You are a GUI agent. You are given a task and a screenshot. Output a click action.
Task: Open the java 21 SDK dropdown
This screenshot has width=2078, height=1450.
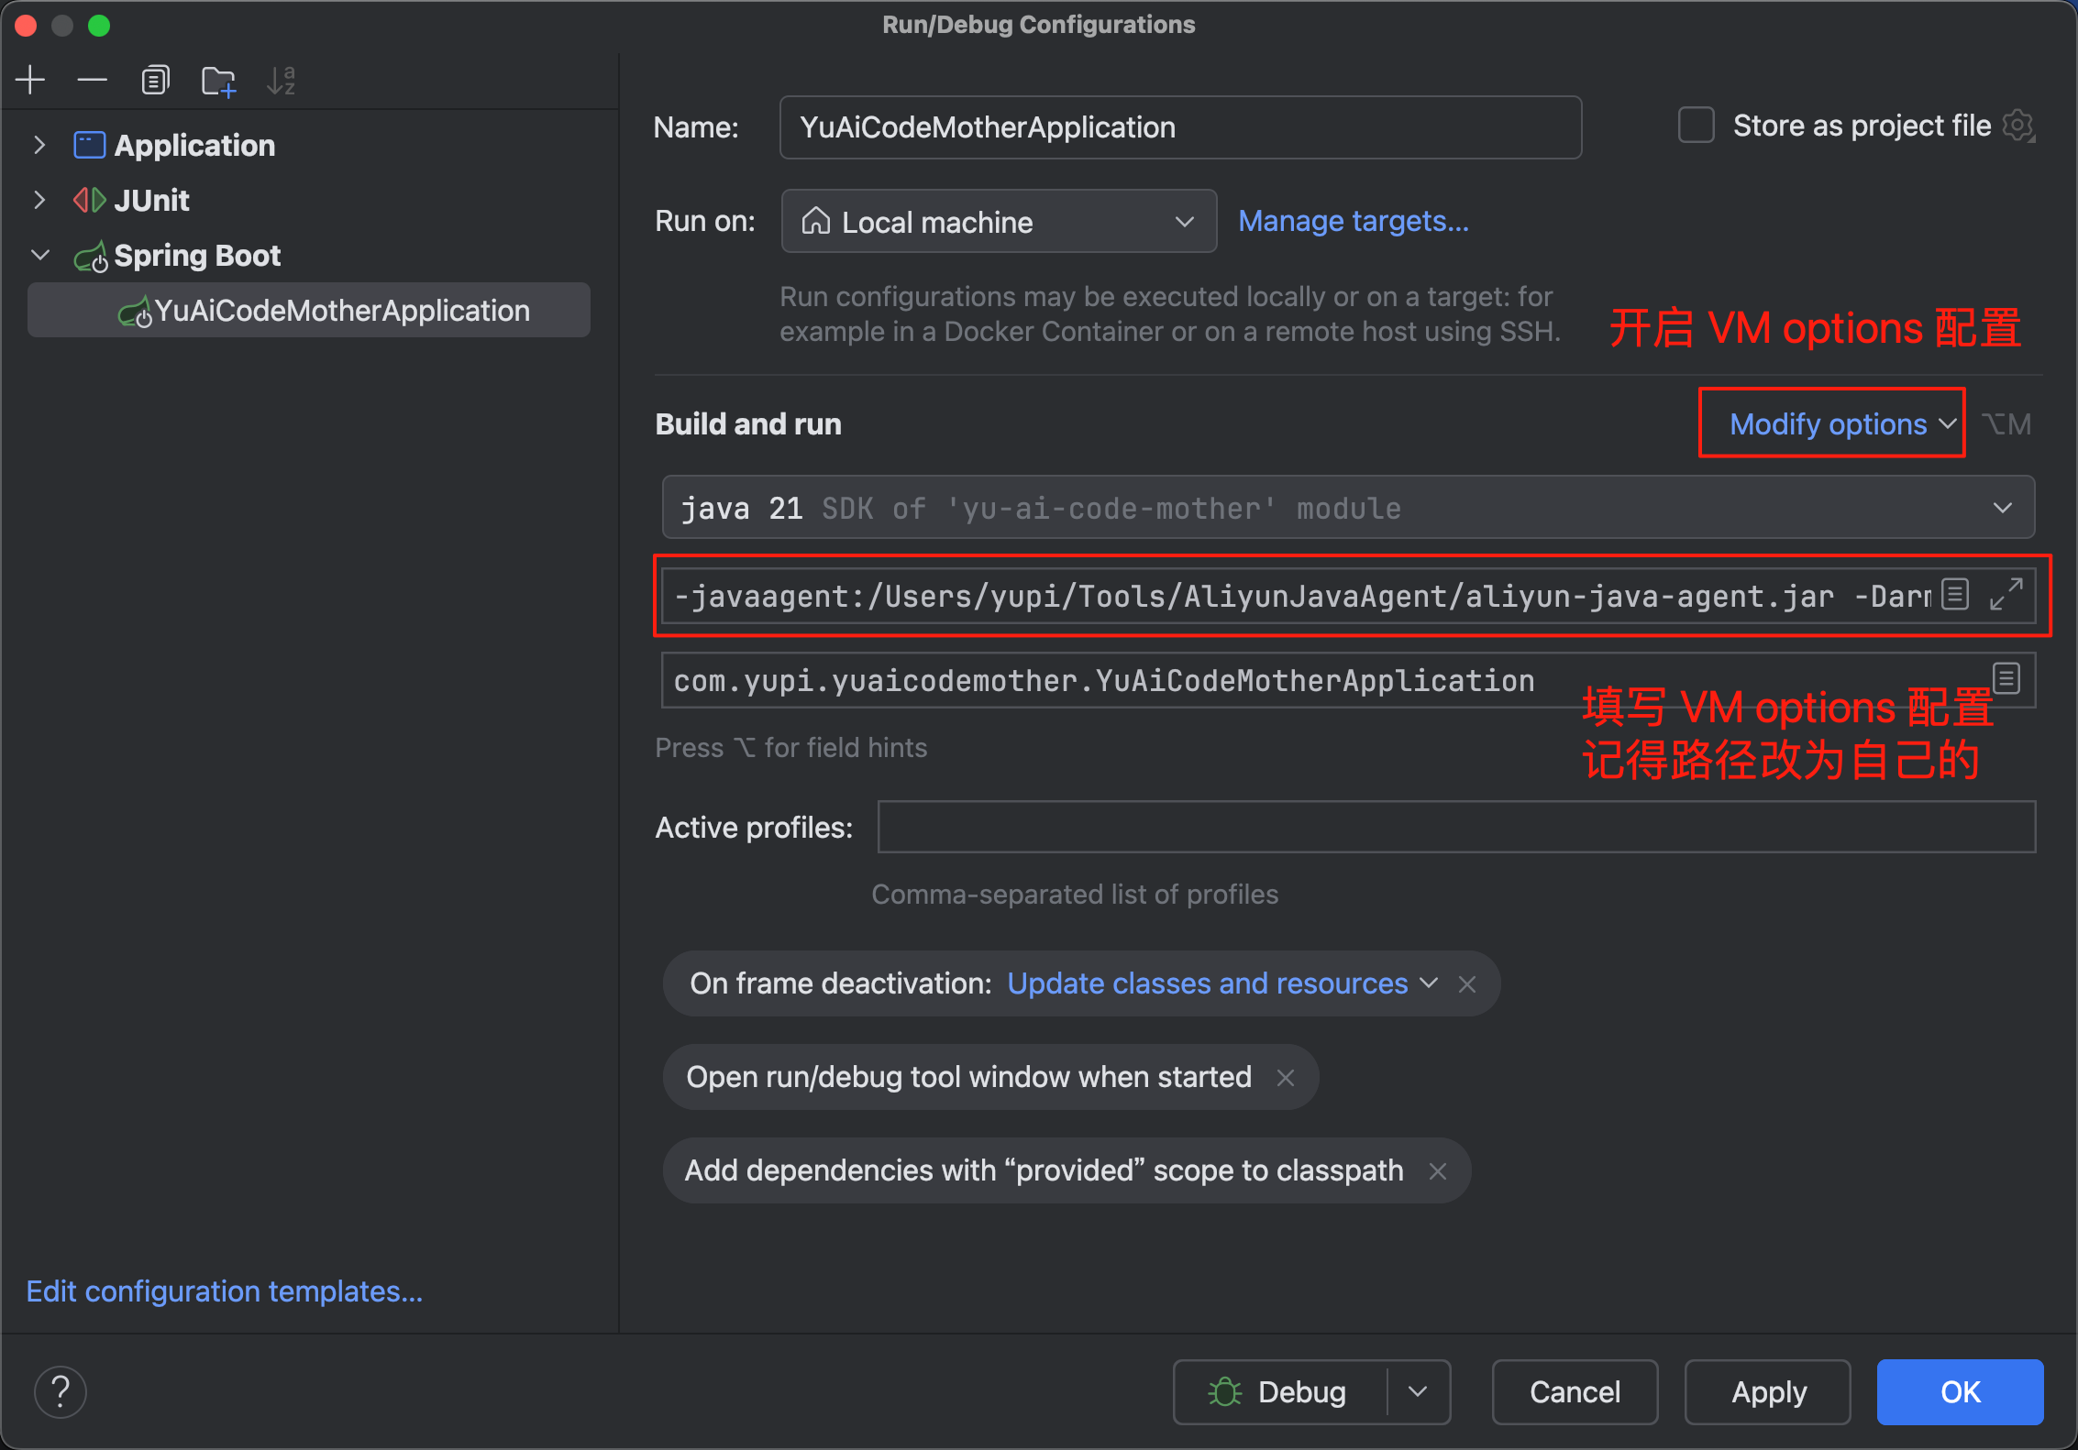pos(1348,508)
